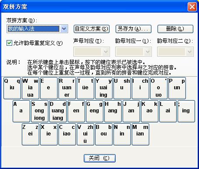Open the 韵母对应二 dropdown
The width and height of the screenshot is (199, 169).
click(175, 51)
